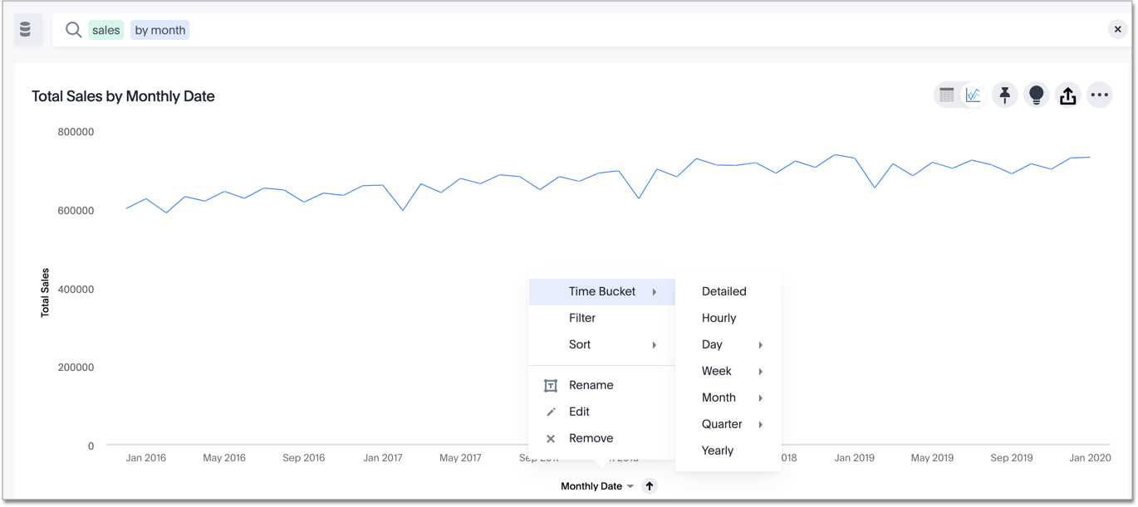Click the 'sales' search token
The height and width of the screenshot is (507, 1138).
coord(106,30)
